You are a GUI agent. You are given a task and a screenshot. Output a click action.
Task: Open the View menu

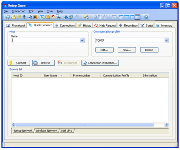[x=40, y=11]
